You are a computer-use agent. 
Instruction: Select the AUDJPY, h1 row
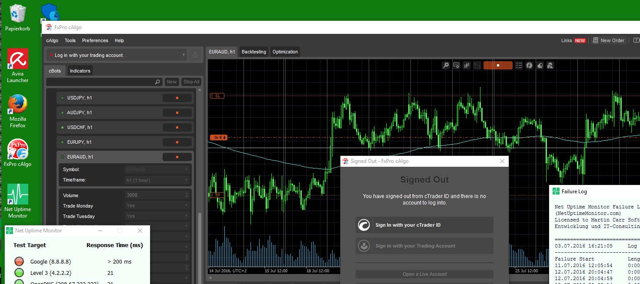125,113
